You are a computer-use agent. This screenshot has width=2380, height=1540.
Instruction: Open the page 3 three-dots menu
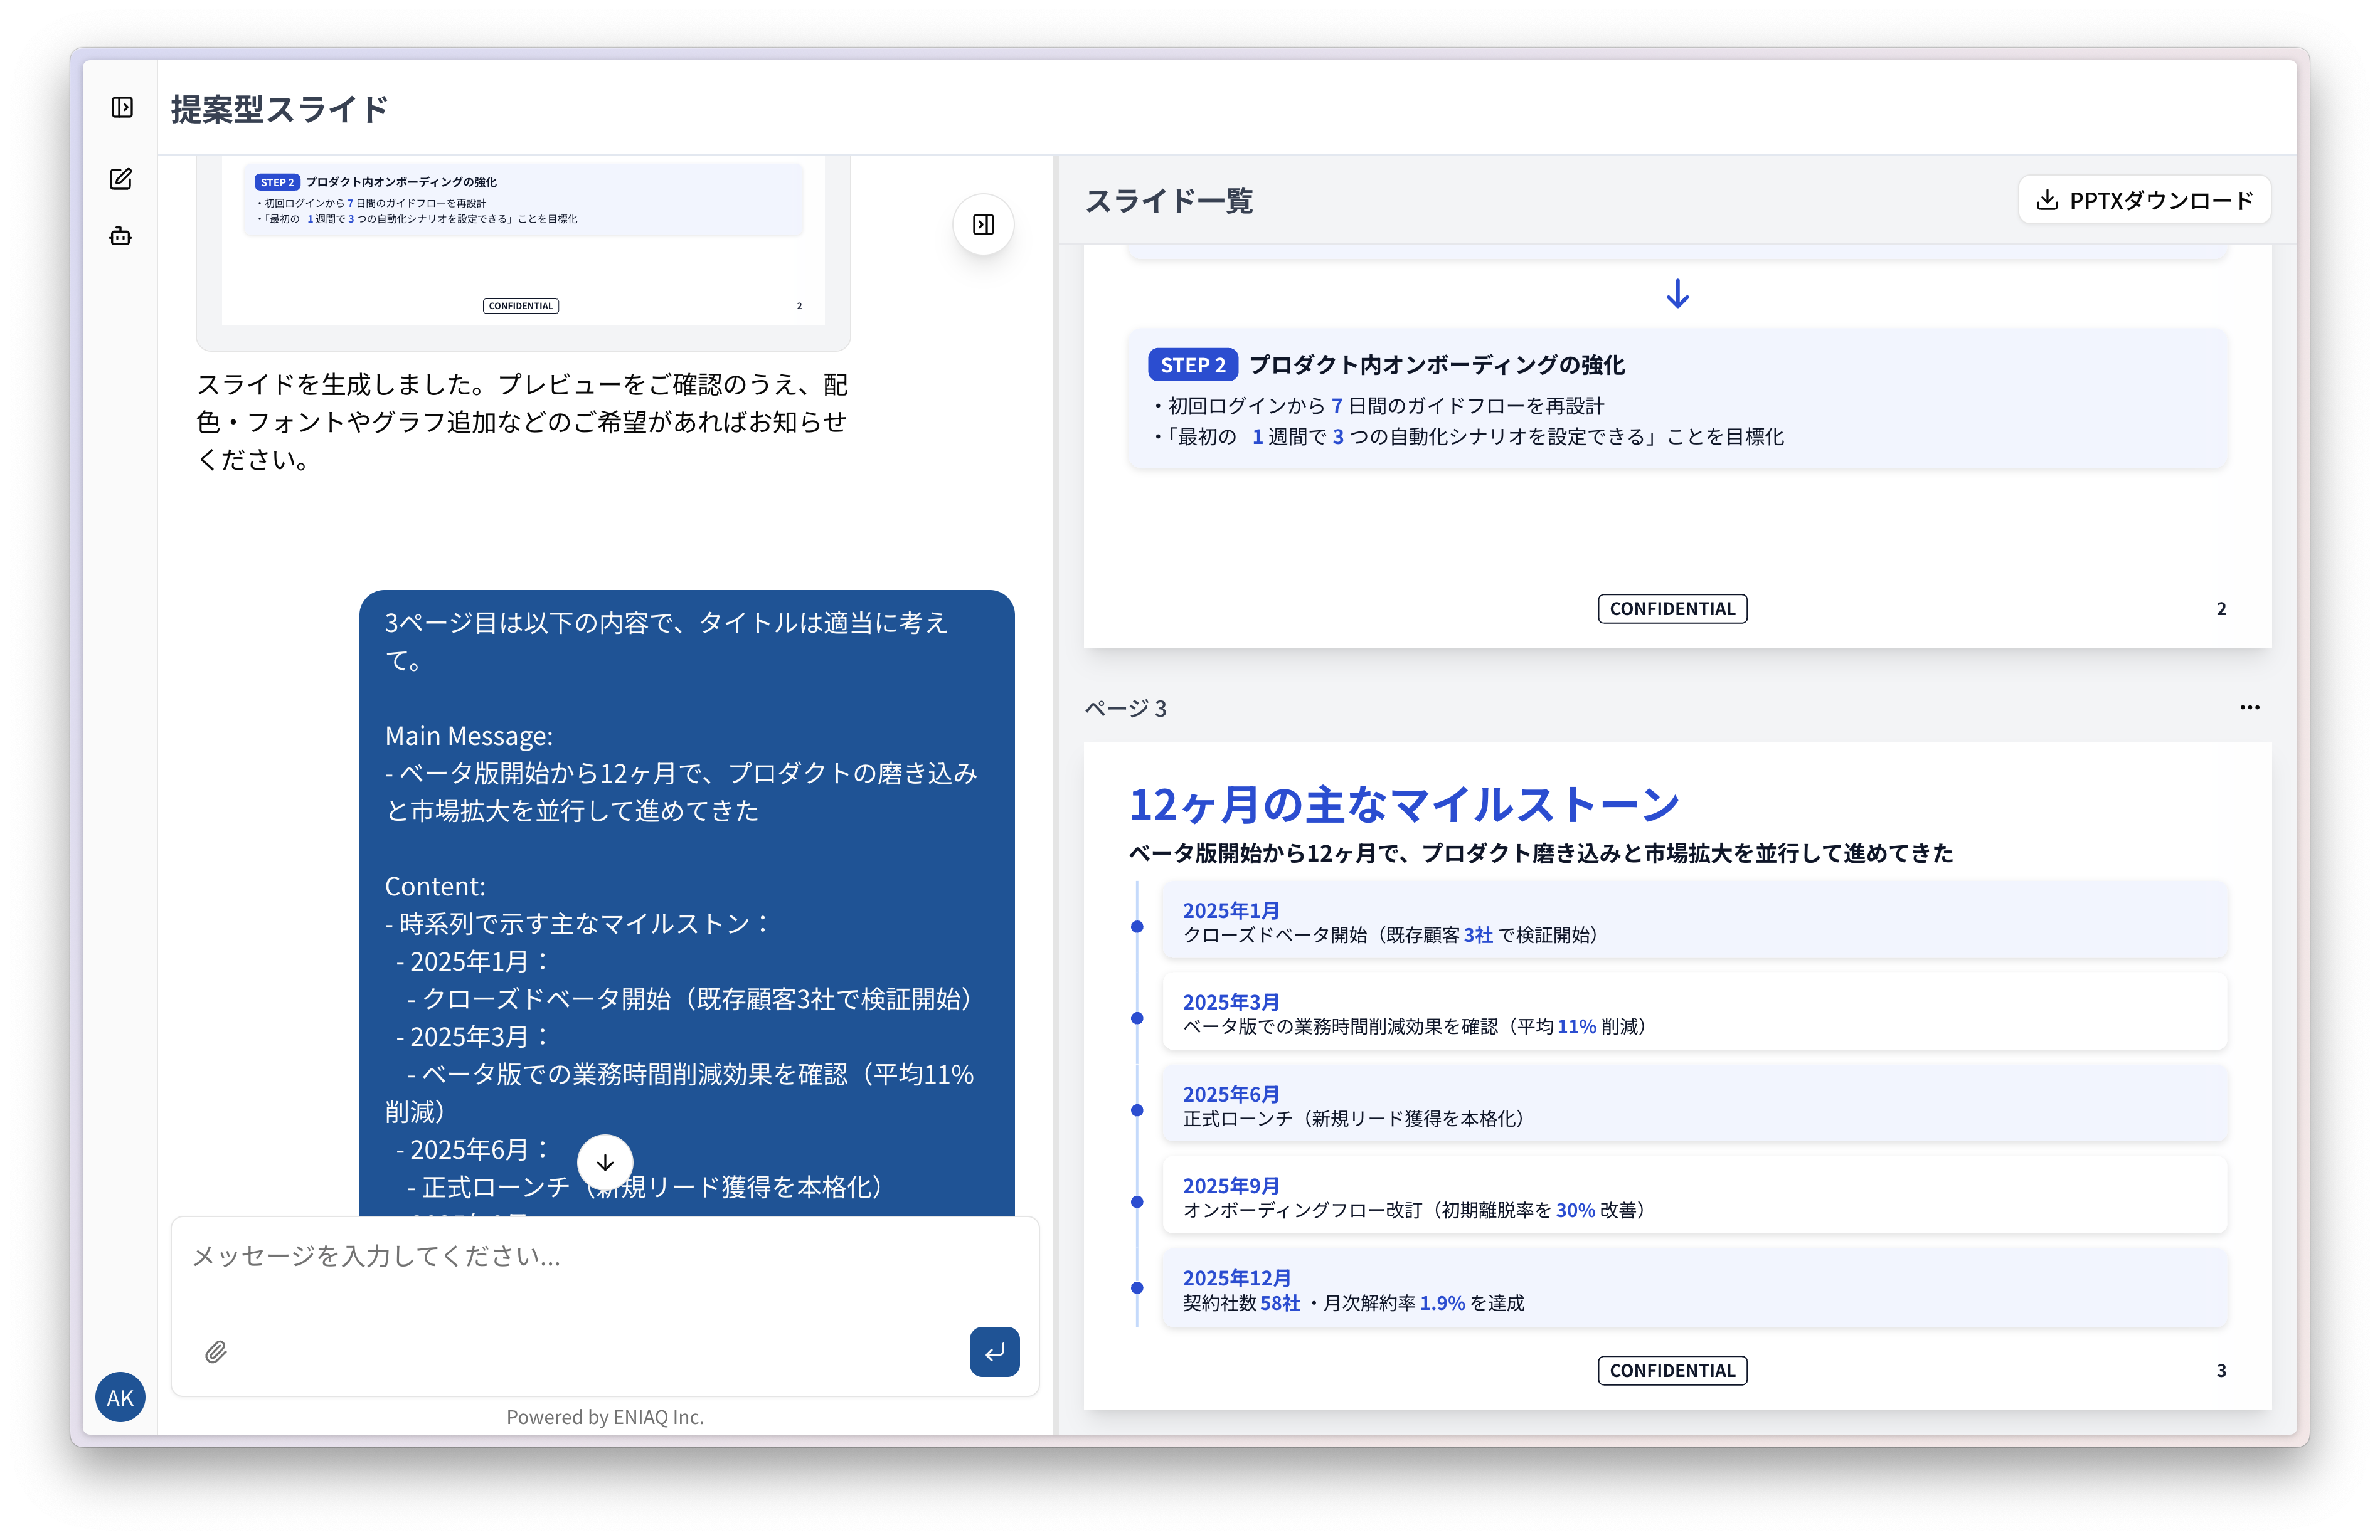point(2249,707)
